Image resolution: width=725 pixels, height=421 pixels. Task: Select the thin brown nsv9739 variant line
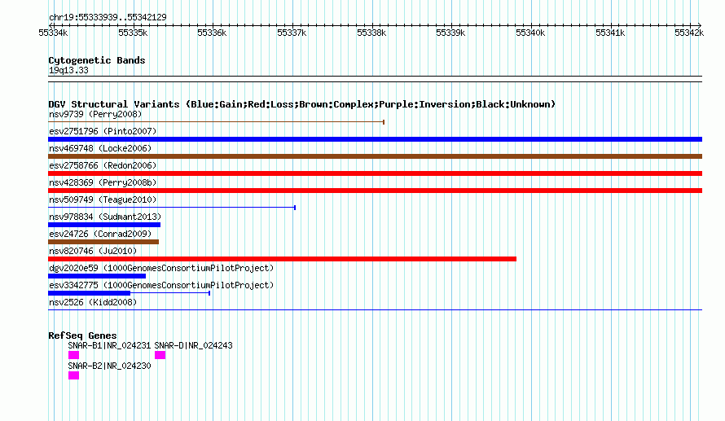217,122
